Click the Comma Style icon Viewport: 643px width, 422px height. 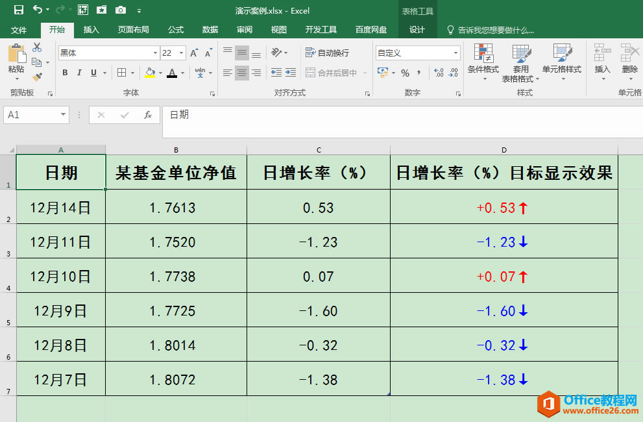tap(419, 73)
